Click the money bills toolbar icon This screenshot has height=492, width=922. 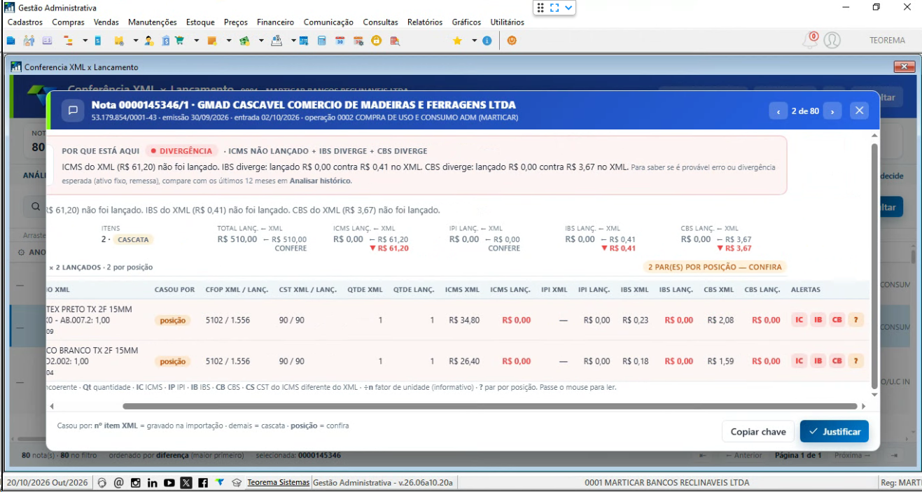tap(244, 41)
